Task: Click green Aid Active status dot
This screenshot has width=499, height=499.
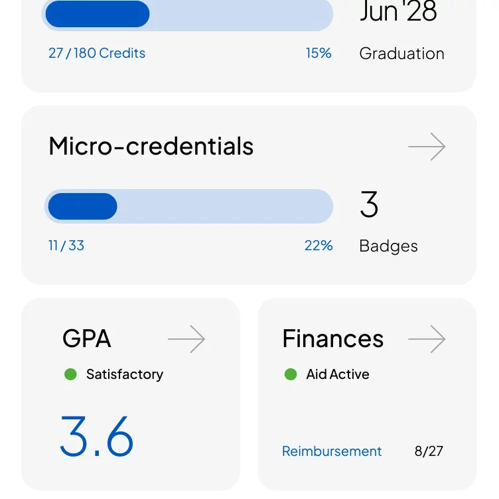Action: [x=291, y=374]
